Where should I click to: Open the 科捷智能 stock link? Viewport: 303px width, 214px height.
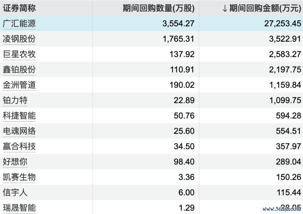coord(19,116)
